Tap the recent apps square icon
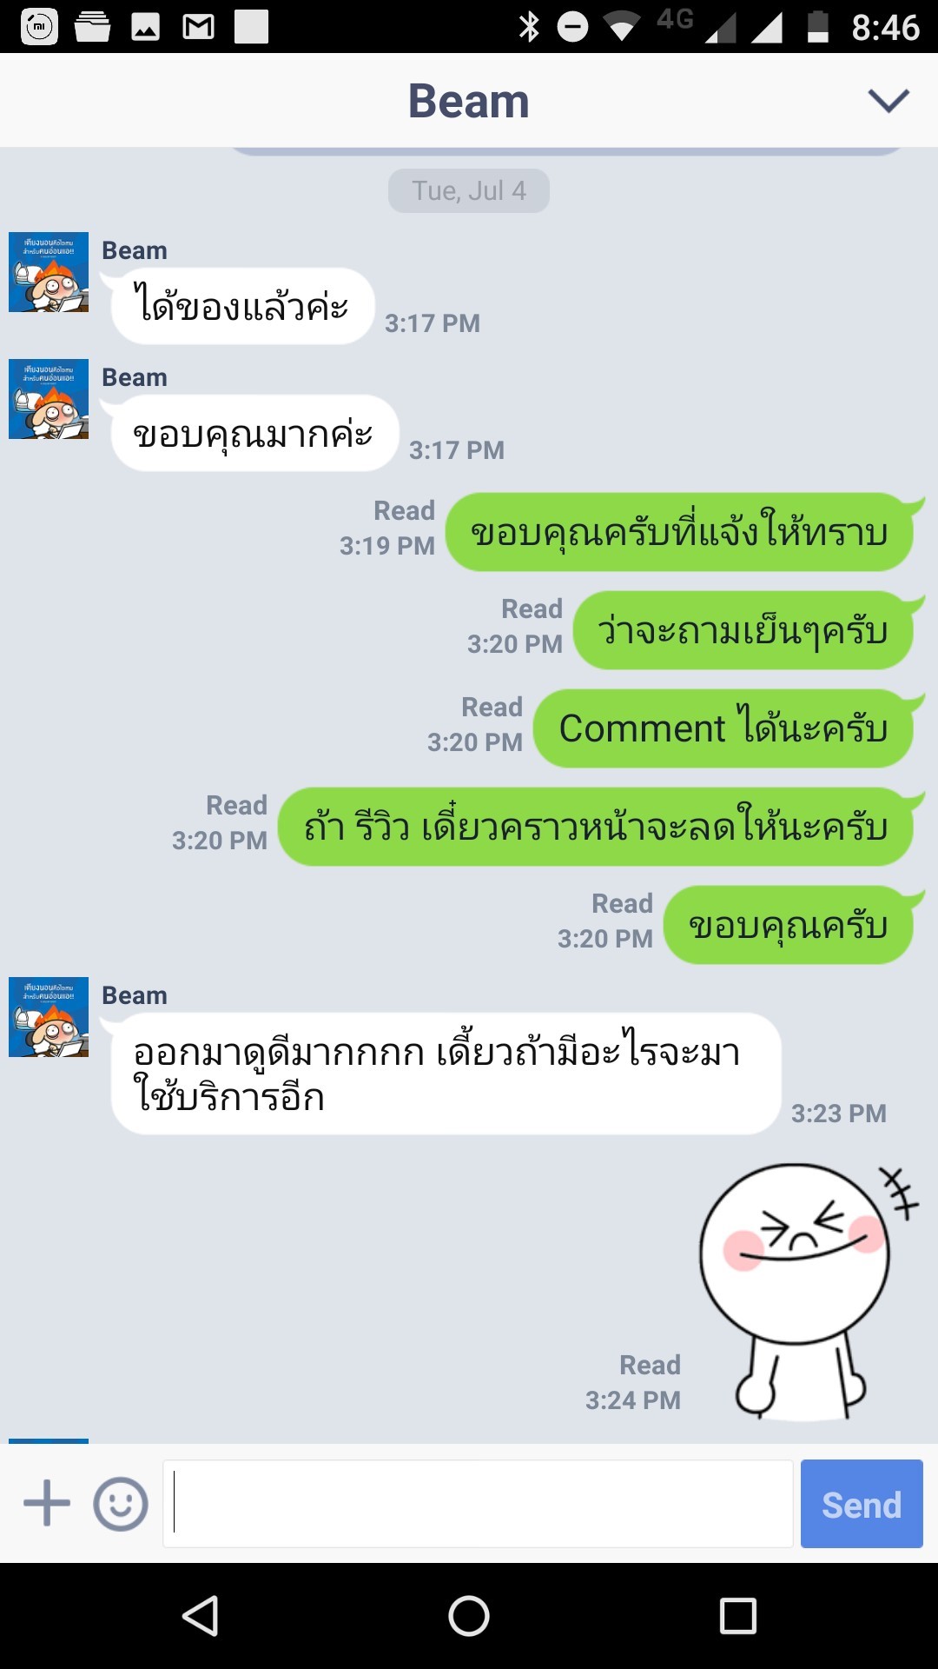The width and height of the screenshot is (938, 1669). tap(738, 1616)
